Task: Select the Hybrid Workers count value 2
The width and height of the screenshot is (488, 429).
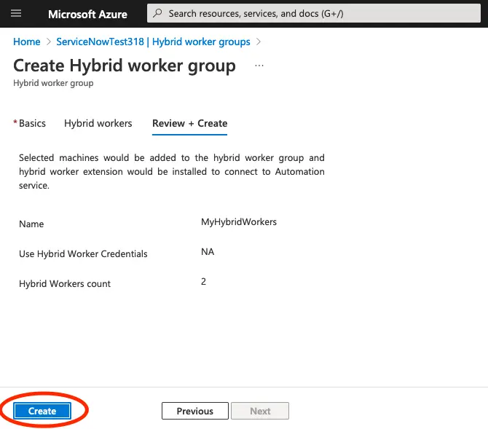Action: (x=203, y=281)
